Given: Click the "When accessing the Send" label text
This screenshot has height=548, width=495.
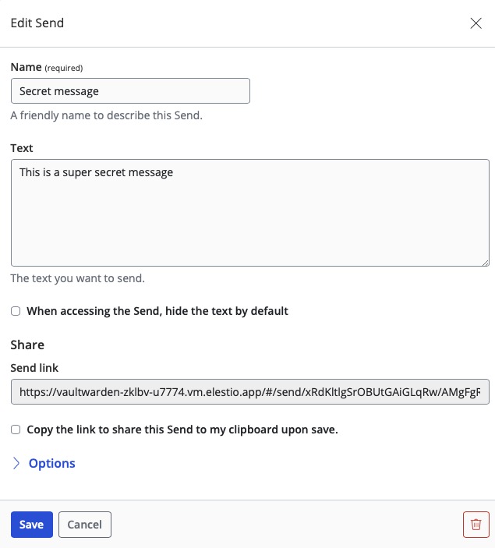Looking at the screenshot, I should [x=157, y=311].
